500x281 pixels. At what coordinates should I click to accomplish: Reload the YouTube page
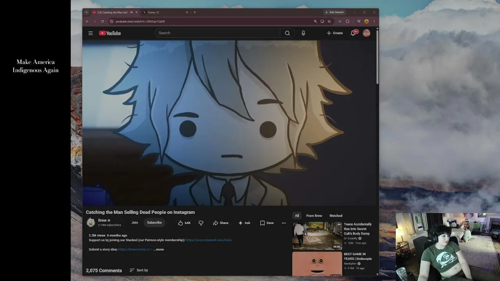102,21
